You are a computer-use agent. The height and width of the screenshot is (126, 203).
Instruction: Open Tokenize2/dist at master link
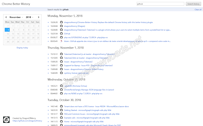(86, 58)
